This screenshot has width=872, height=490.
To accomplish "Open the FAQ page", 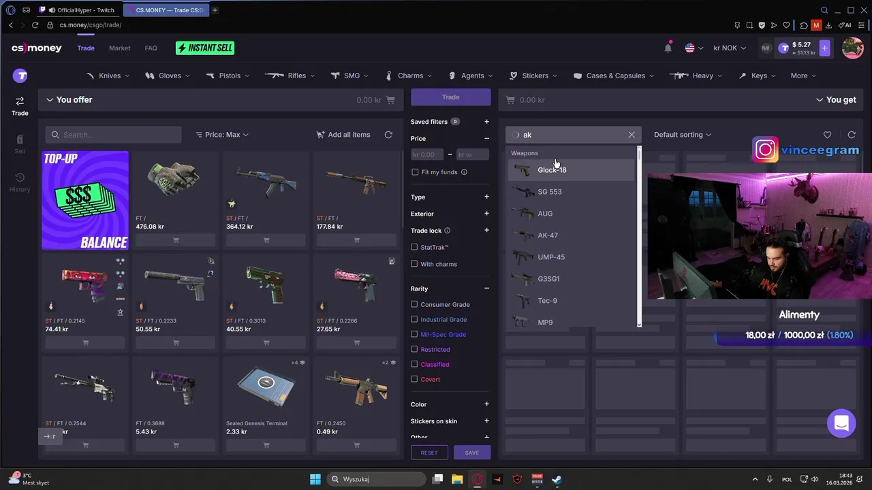I will (151, 48).
